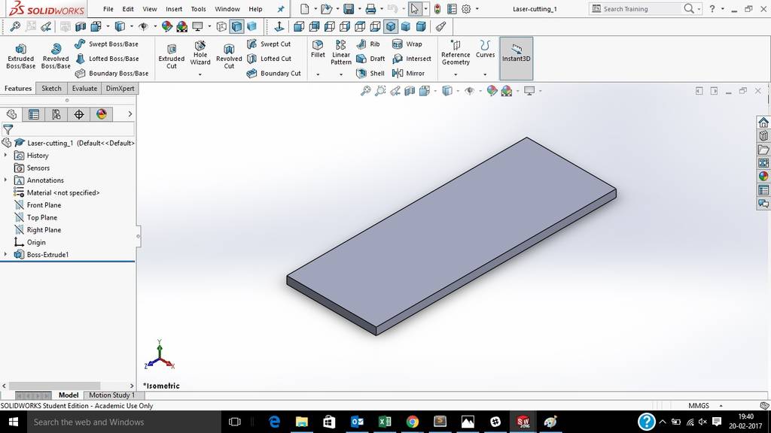Switch to the DimXpert tab
The height and width of the screenshot is (433, 771).
point(120,89)
